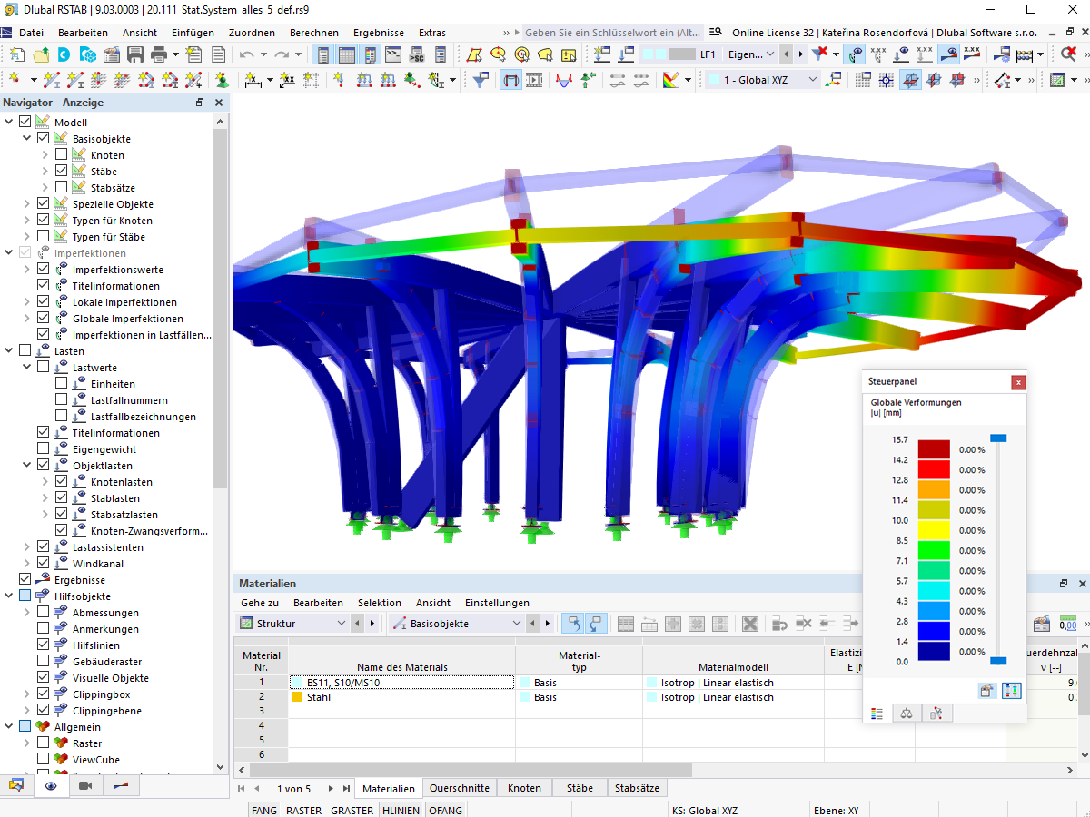The height and width of the screenshot is (817, 1090).
Task: Click the result filter funnel icon
Action: (x=481, y=80)
